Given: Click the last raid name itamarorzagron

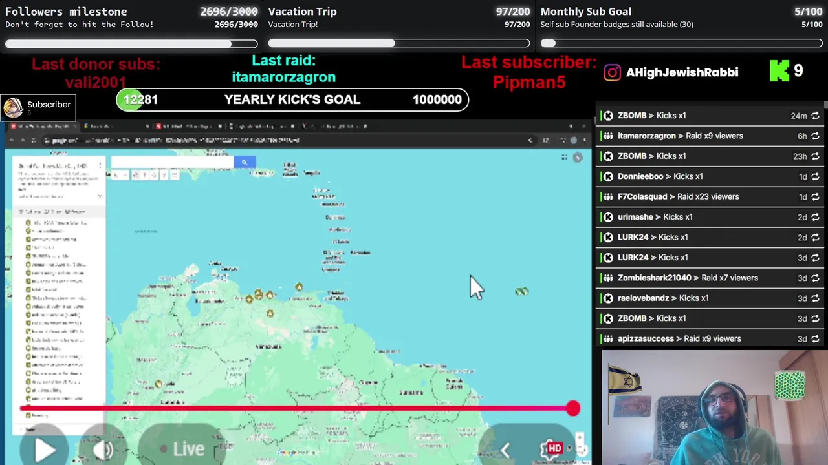Looking at the screenshot, I should click(x=283, y=77).
